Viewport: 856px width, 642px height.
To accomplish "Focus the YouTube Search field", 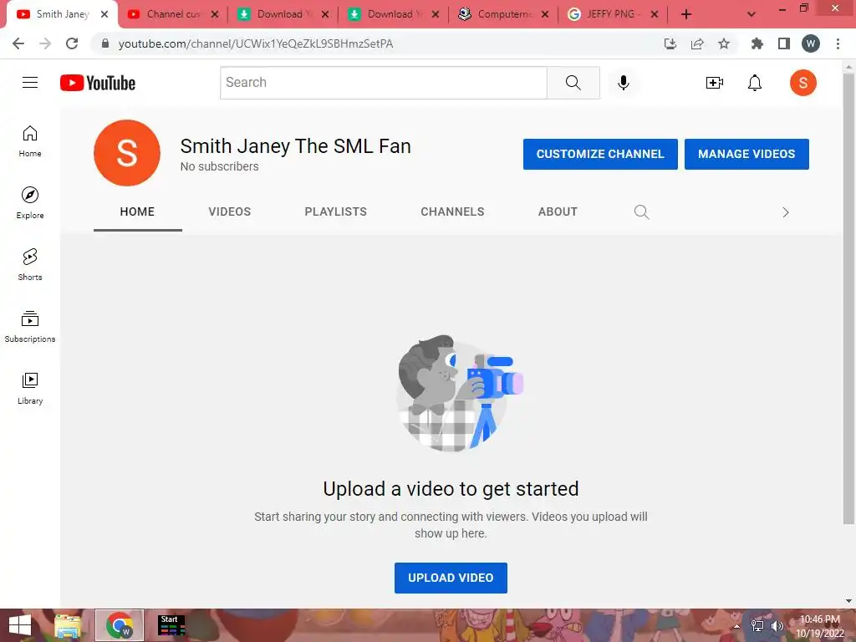I will (384, 83).
